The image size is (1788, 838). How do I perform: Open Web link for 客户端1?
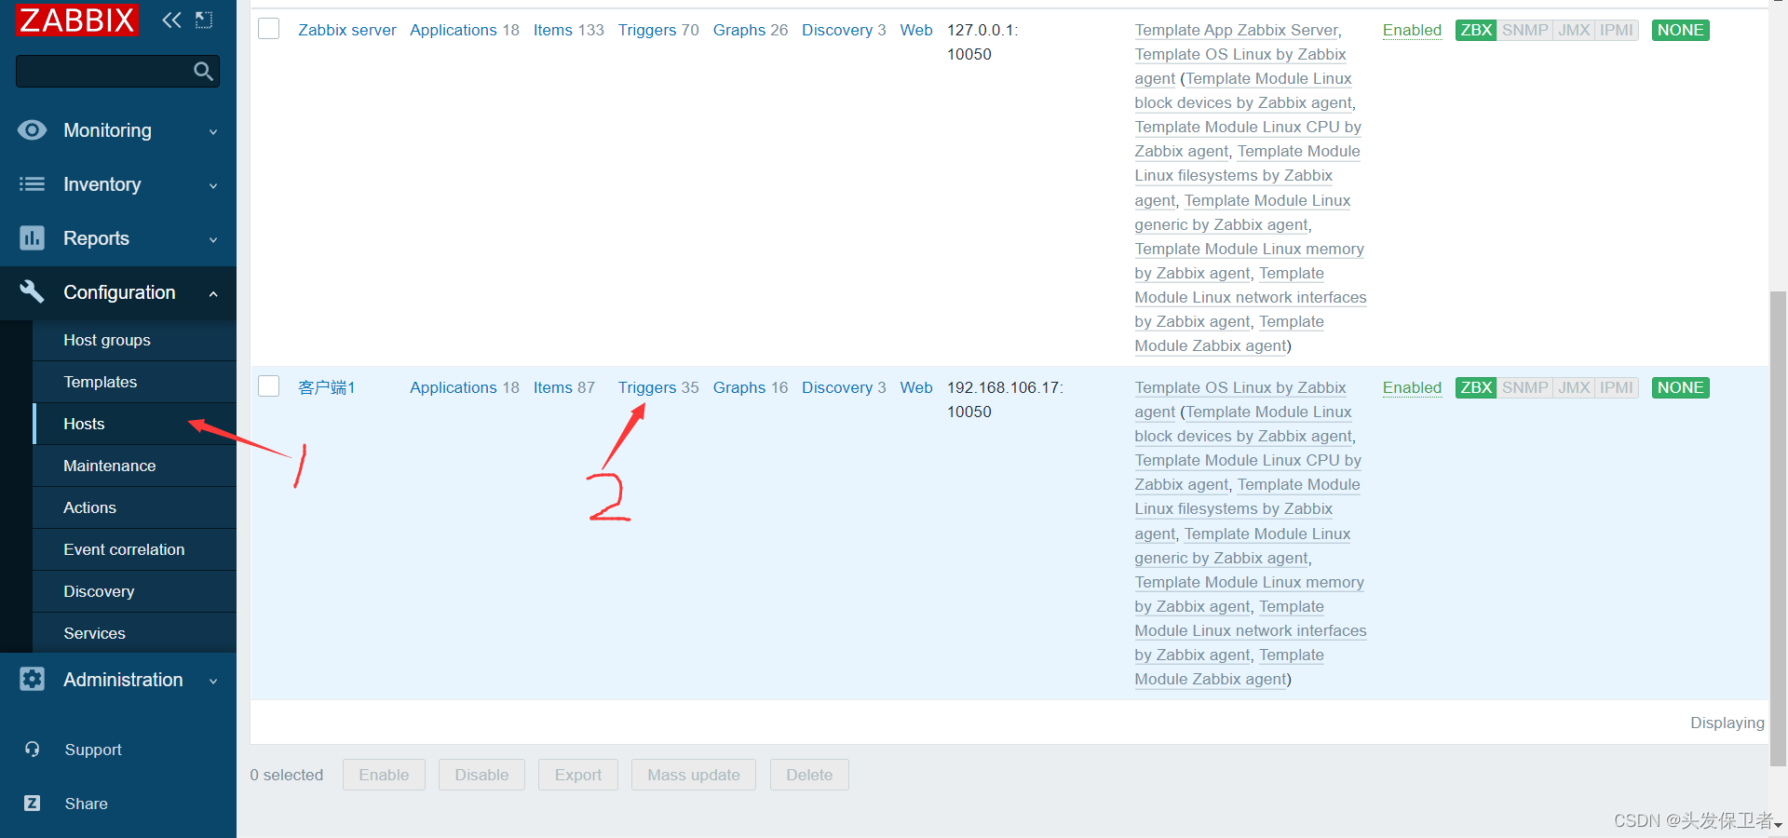click(x=916, y=387)
